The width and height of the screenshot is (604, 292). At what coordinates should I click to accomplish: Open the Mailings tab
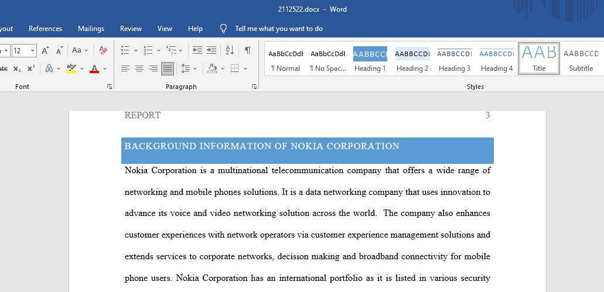[x=91, y=29]
